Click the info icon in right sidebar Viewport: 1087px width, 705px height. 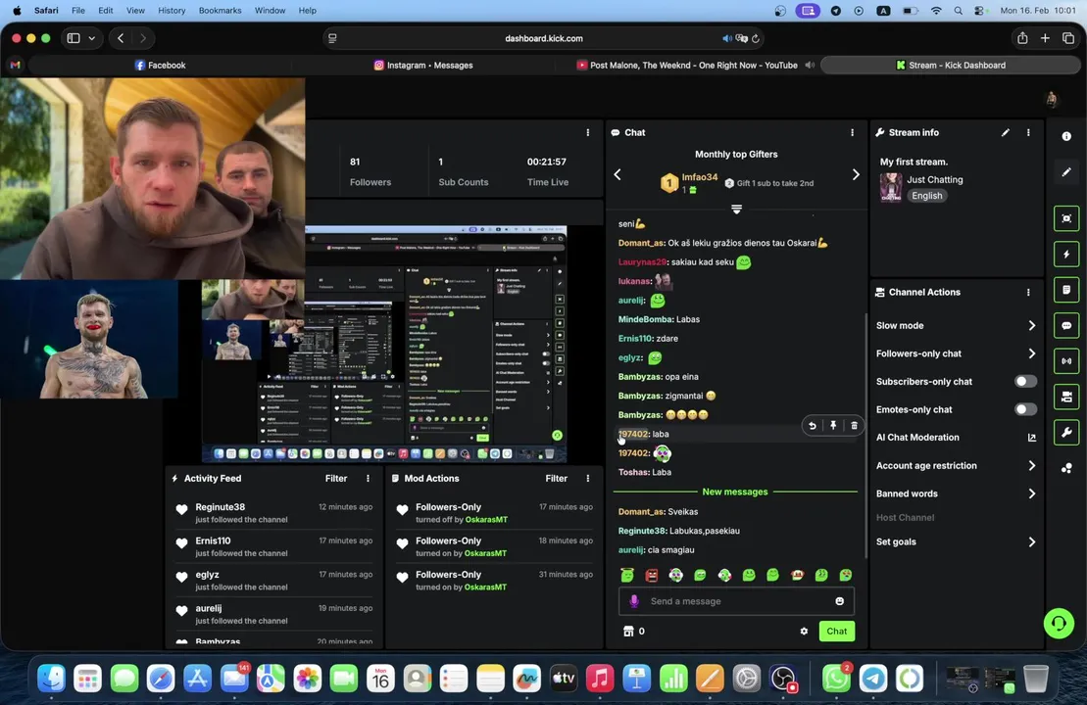pyautogui.click(x=1066, y=136)
